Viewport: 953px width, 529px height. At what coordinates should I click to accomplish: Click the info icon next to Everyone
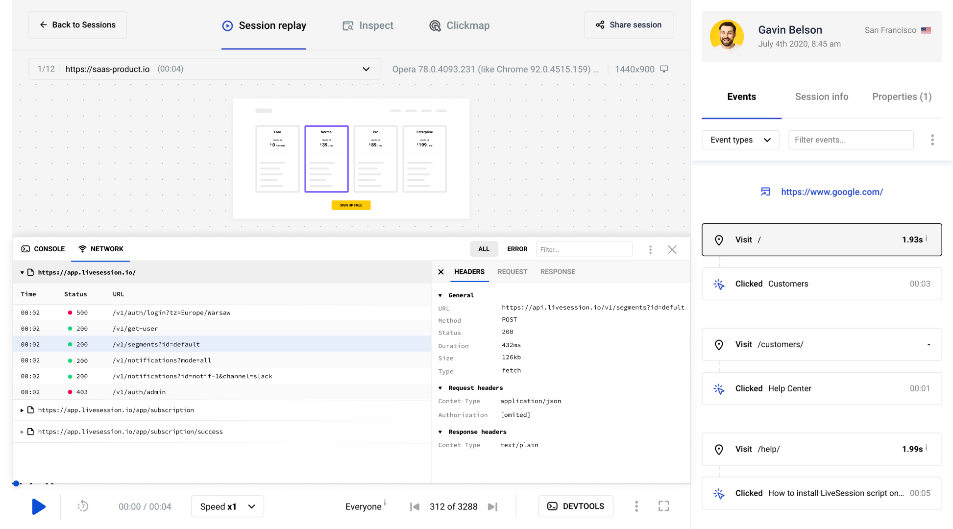pyautogui.click(x=385, y=503)
